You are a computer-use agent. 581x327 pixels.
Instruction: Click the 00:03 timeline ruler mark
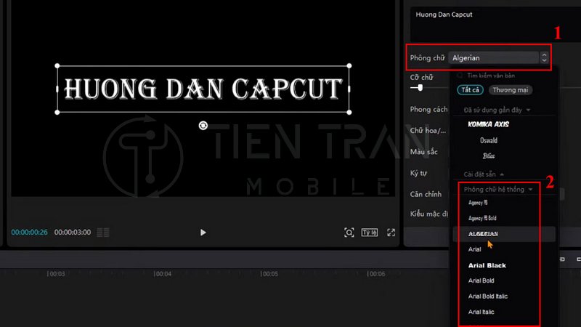click(56, 274)
